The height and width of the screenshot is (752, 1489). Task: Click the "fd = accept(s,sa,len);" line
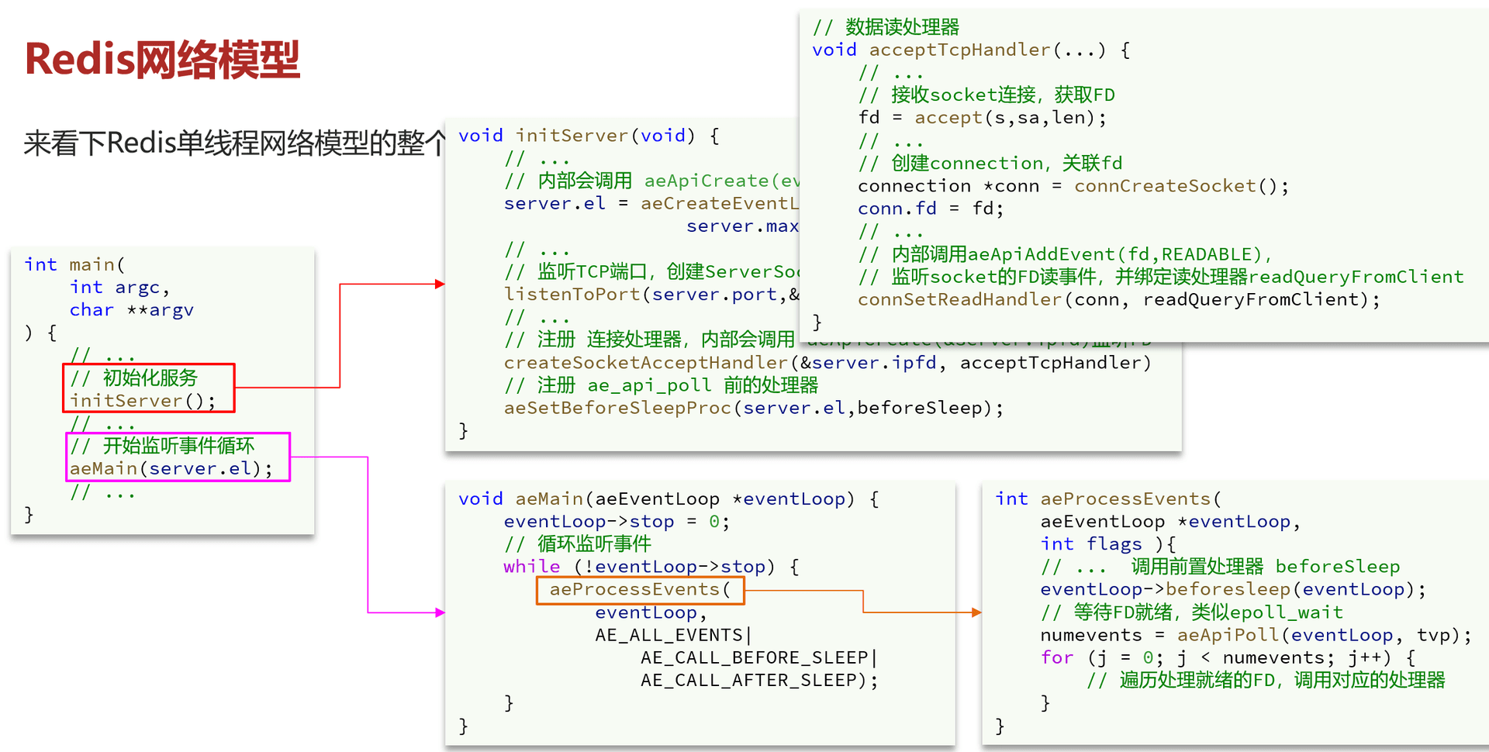point(982,118)
